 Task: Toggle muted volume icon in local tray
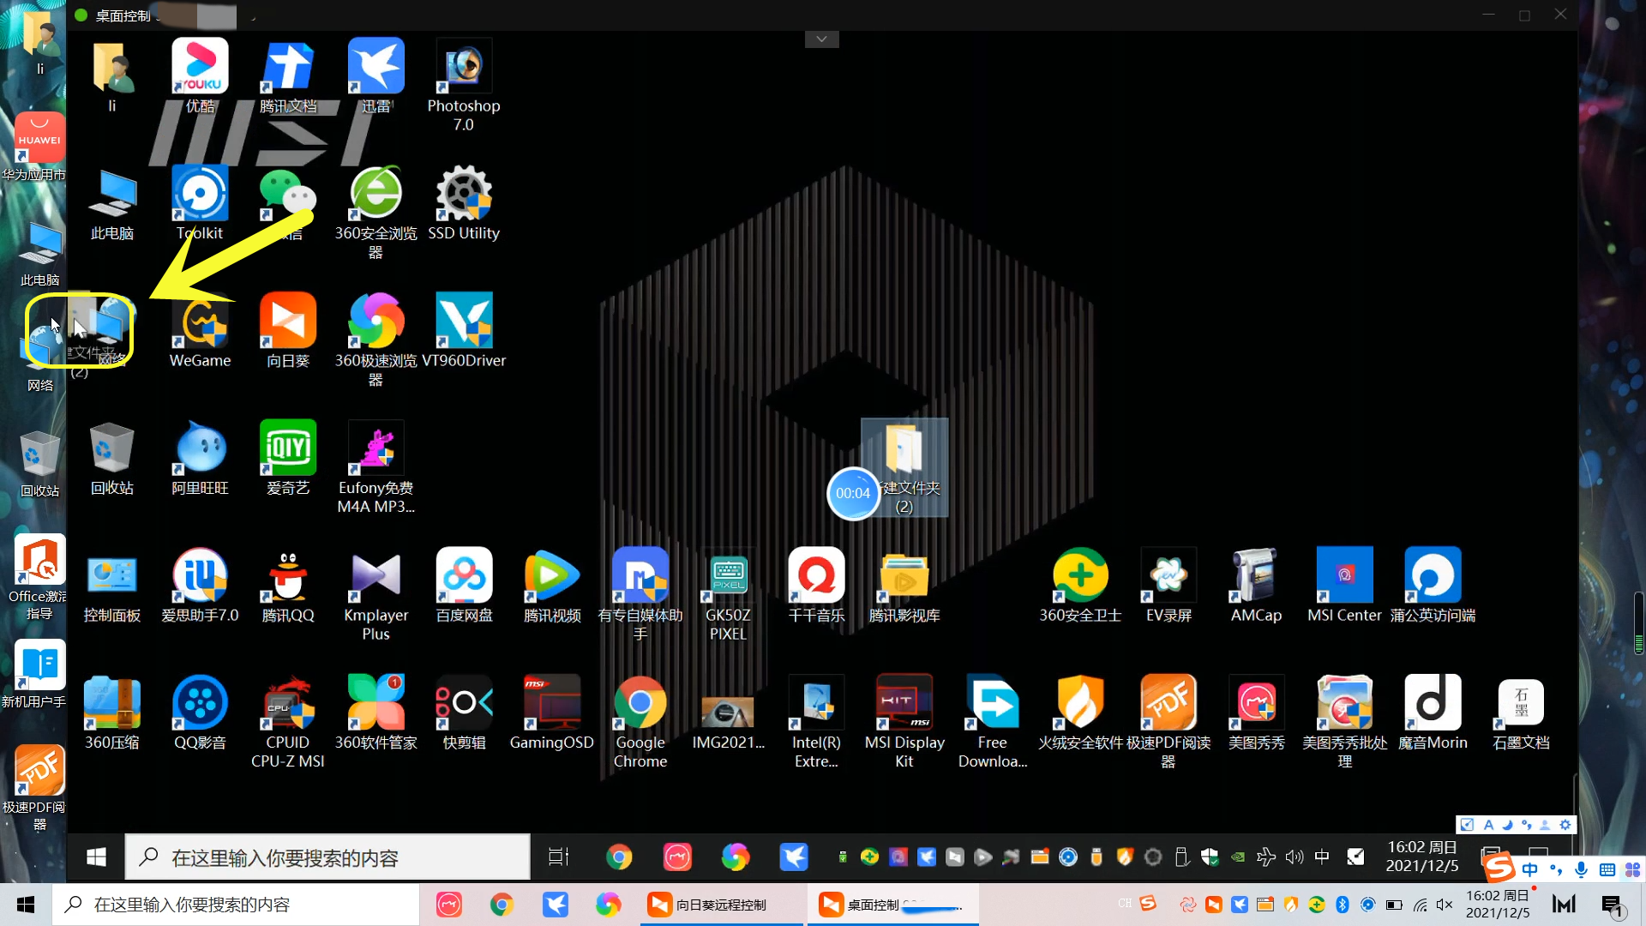(1445, 905)
